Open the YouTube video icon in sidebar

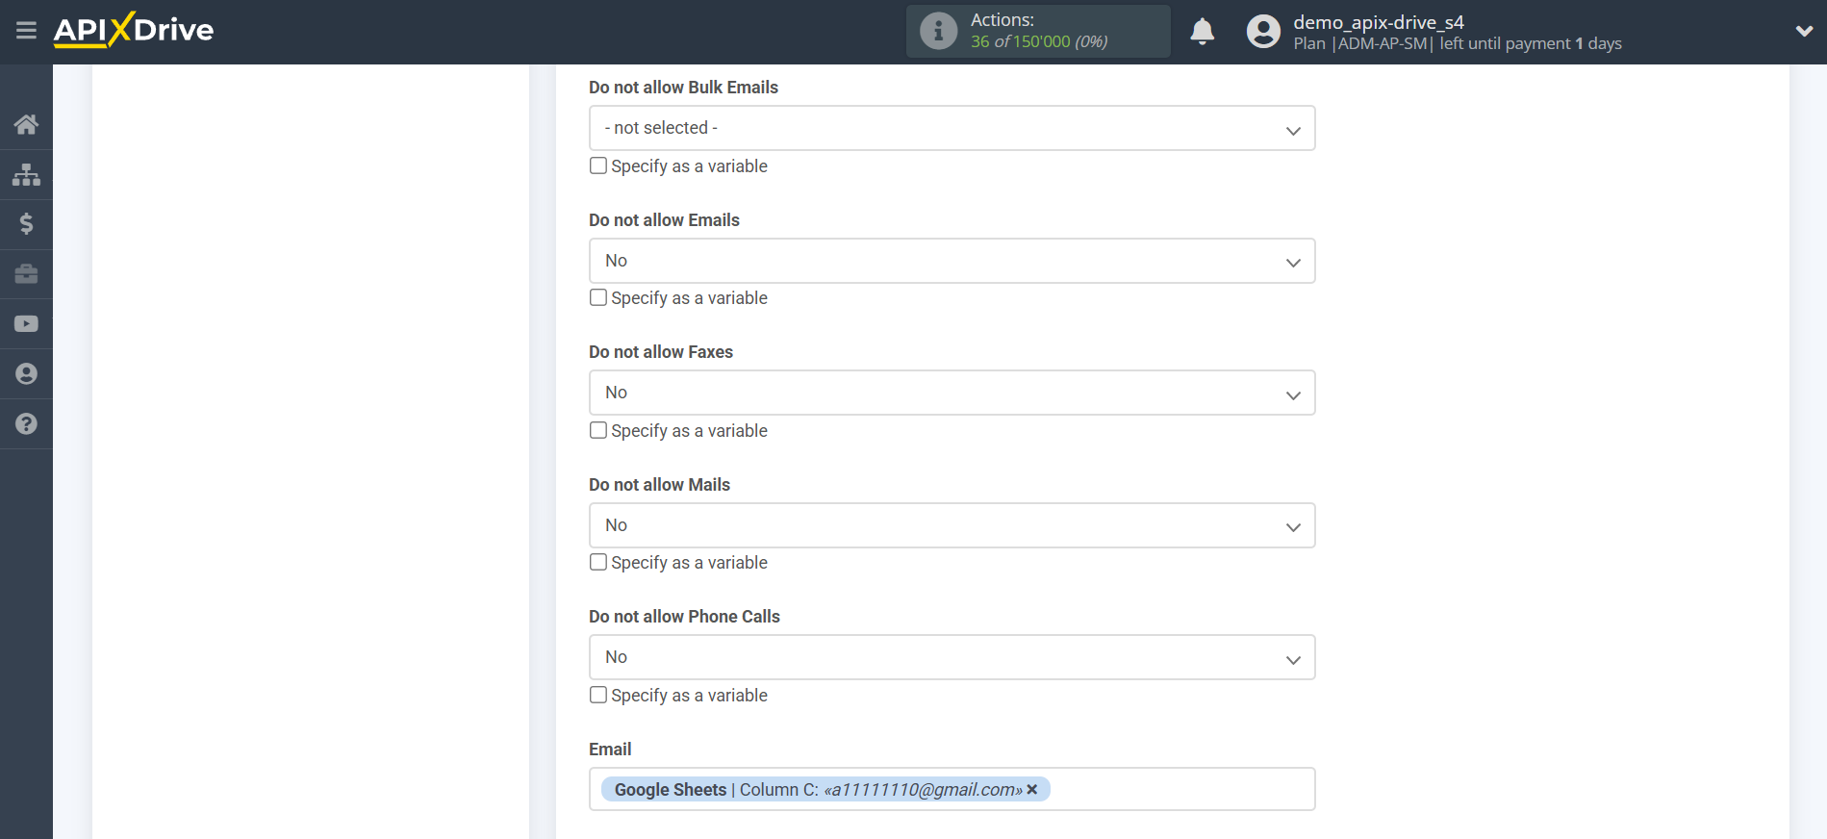pos(26,324)
